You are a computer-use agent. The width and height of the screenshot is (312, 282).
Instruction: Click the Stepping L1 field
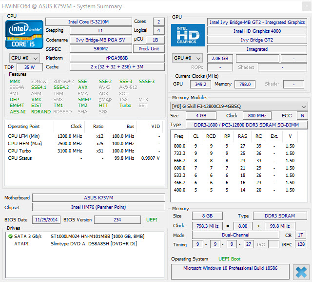pyautogui.click(x=101, y=31)
